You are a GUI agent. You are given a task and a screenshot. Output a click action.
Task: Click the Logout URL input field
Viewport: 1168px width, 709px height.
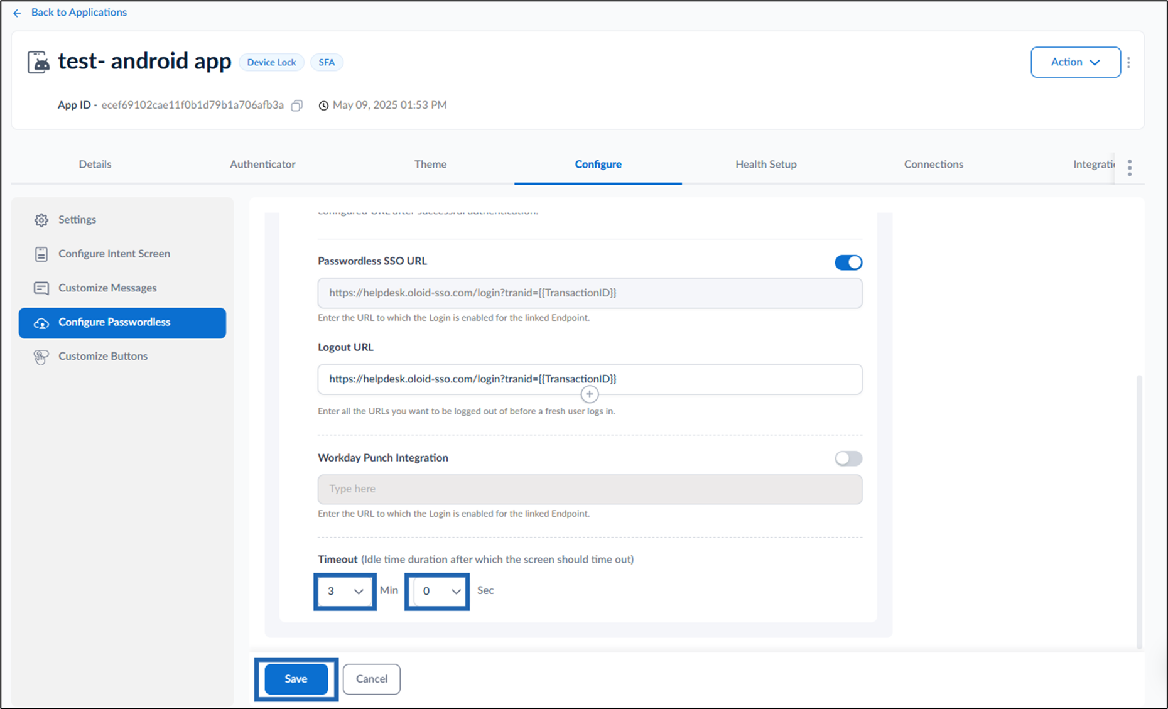point(590,379)
